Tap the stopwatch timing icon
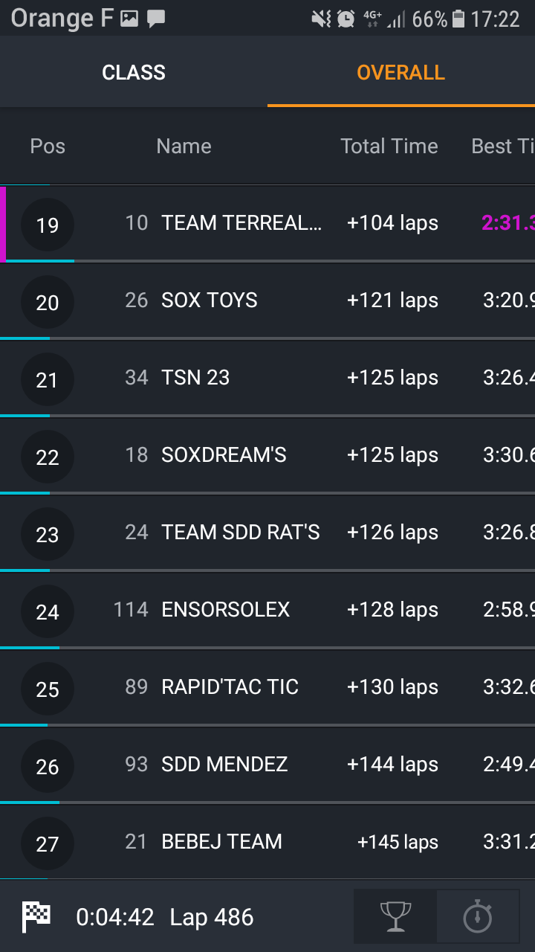This screenshot has height=952, width=535. 478,916
